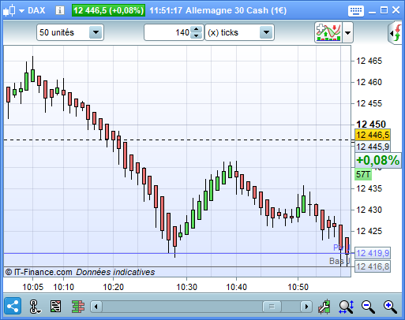Click the DAX instrument info icon
This screenshot has width=405, height=320.
(x=60, y=10)
